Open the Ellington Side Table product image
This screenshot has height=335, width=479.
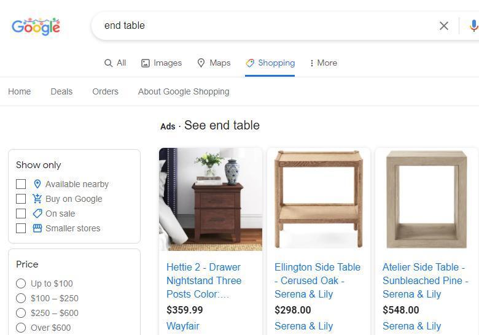pyautogui.click(x=318, y=199)
